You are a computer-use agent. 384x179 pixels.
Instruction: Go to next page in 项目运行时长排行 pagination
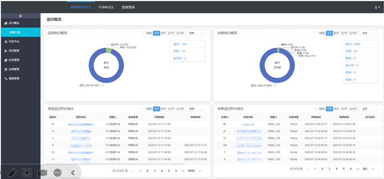200,171
